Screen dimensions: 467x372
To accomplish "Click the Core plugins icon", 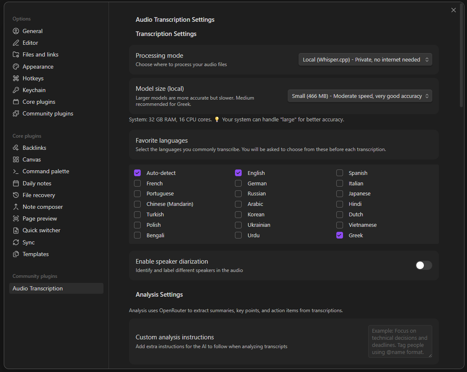I will [x=17, y=102].
